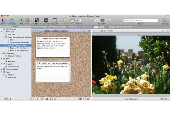Open binder footer gear action menu
Image resolution: width=170 pixels, height=114 pixels.
(x=11, y=99)
